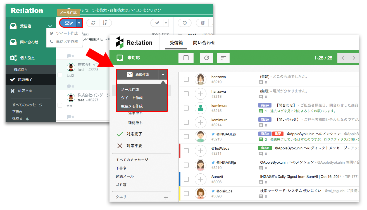Click the reload icon in green toolbar

207,58
